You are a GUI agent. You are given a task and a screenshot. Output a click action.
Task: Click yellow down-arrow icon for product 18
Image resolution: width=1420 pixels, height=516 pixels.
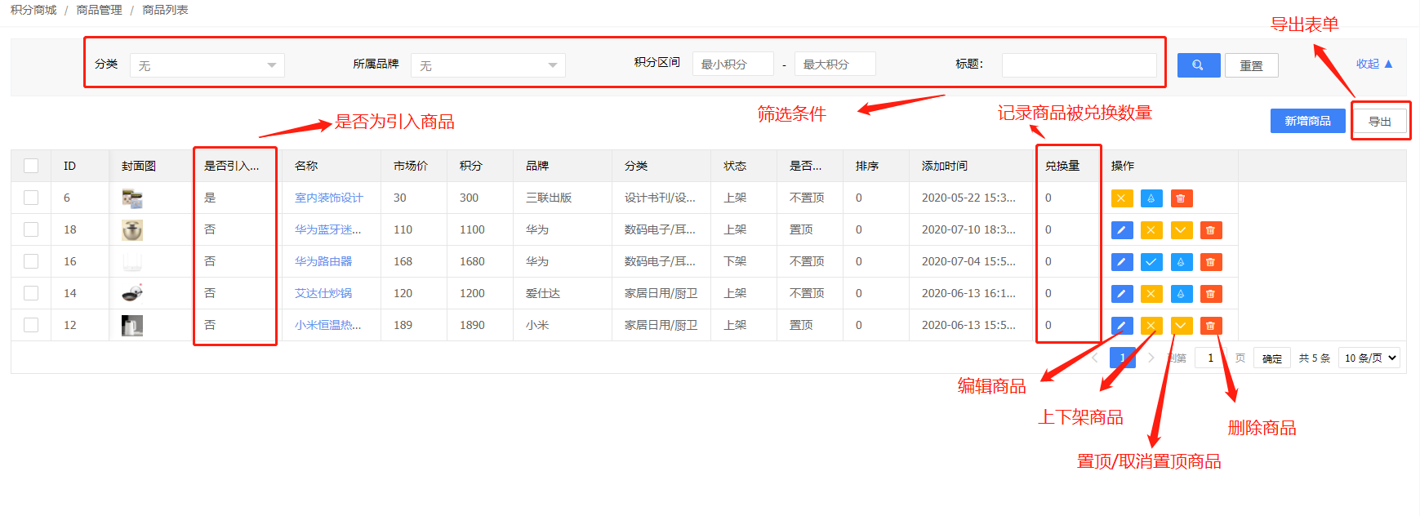[1181, 230]
